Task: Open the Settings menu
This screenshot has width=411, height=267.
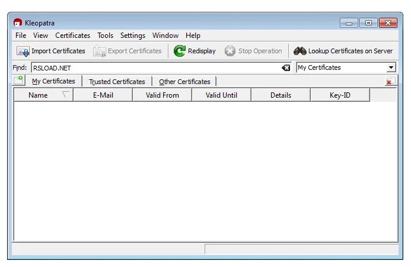Action: click(133, 36)
